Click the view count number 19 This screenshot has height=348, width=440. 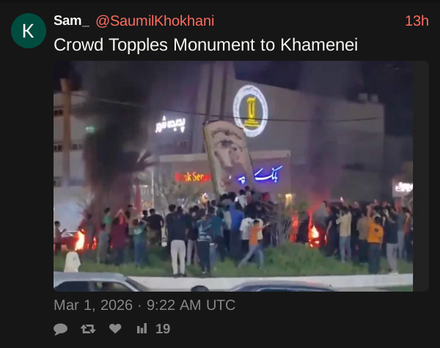(x=163, y=329)
